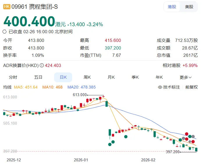The width and height of the screenshot is (202, 166).
Task: Click the 最高 value 415.600
Action: 113,40
